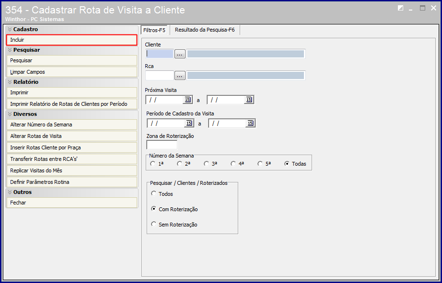Image resolution: width=442 pixels, height=283 pixels.
Task: Click the Próxima Visita end date field
Action: click(x=226, y=100)
